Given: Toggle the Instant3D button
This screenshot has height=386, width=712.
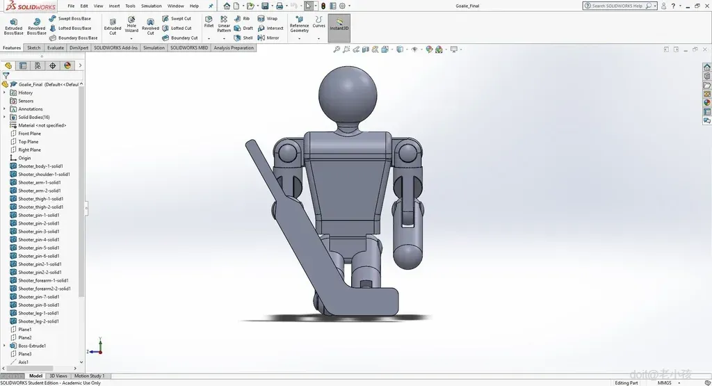Looking at the screenshot, I should [339, 26].
